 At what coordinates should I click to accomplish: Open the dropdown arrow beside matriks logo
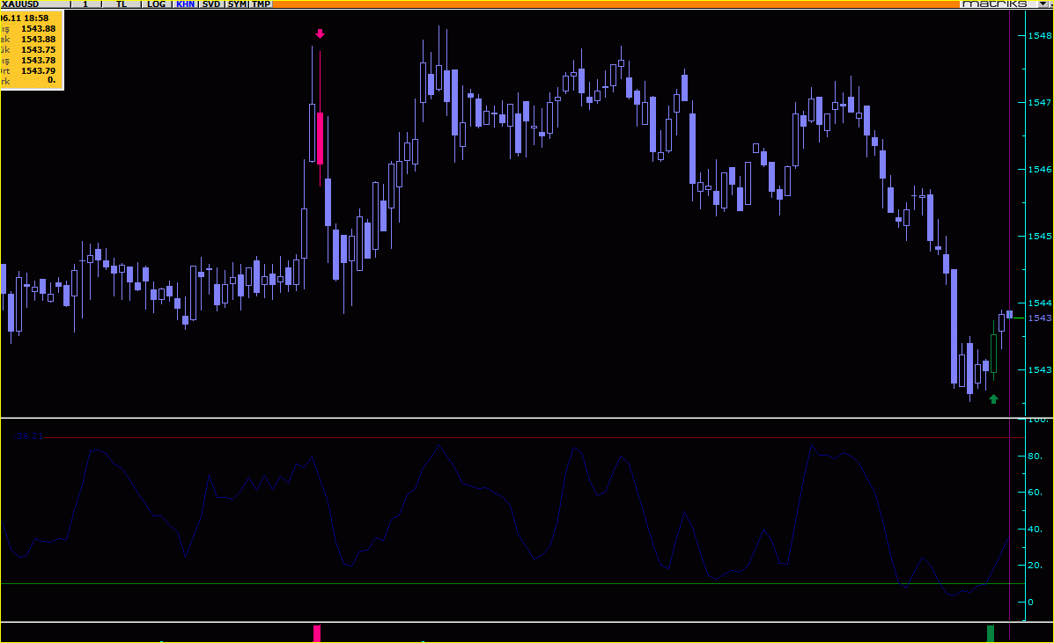pyautogui.click(x=1043, y=4)
